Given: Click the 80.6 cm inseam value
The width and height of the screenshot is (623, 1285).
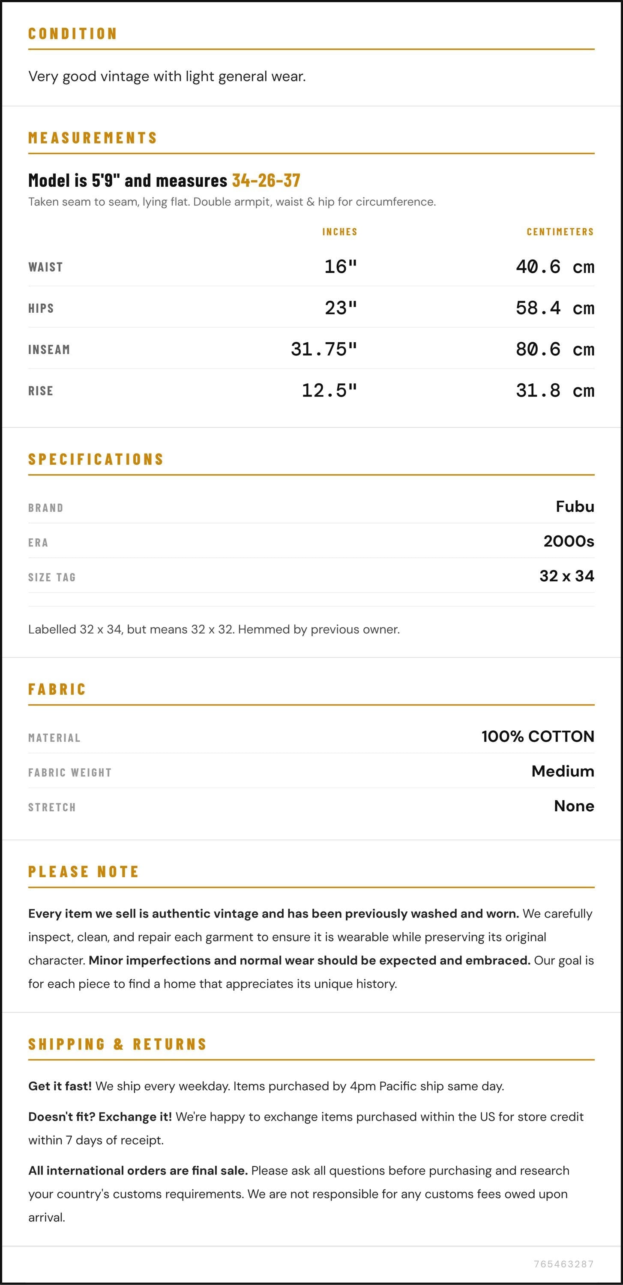Looking at the screenshot, I should coord(555,349).
